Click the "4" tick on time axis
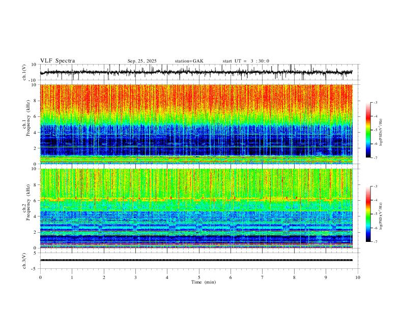This screenshot has width=403, height=311. pyautogui.click(x=167, y=277)
